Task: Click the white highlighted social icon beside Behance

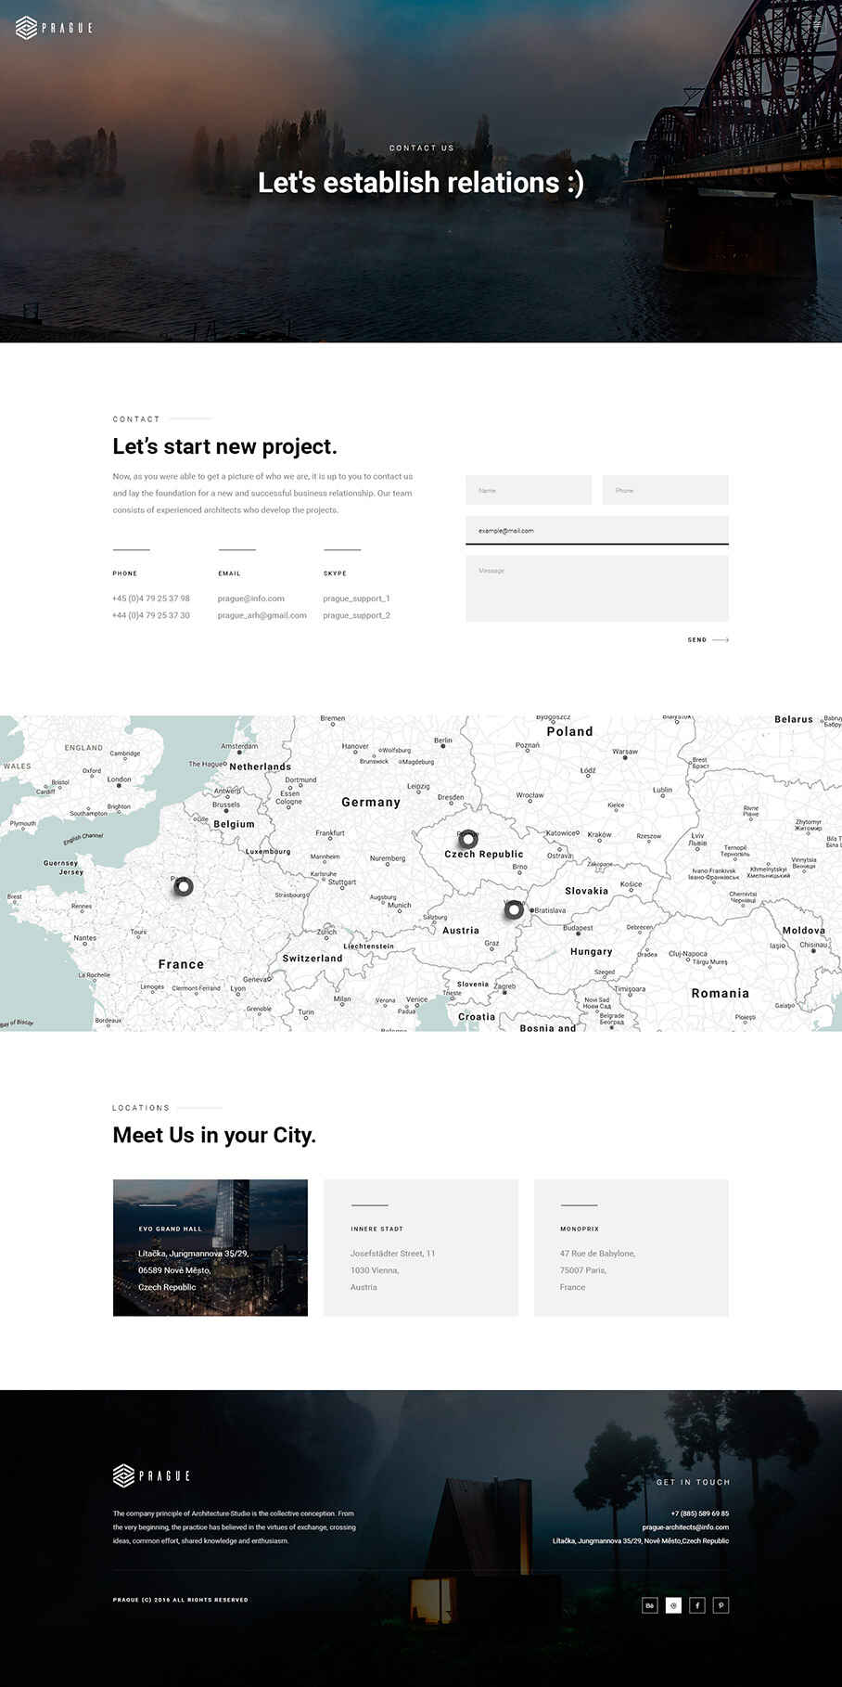Action: [x=673, y=1604]
